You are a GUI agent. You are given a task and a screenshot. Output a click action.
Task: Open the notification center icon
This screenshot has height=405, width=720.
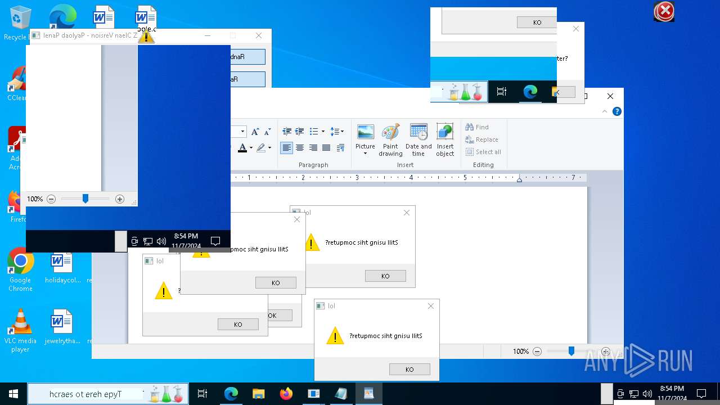pyautogui.click(x=701, y=394)
